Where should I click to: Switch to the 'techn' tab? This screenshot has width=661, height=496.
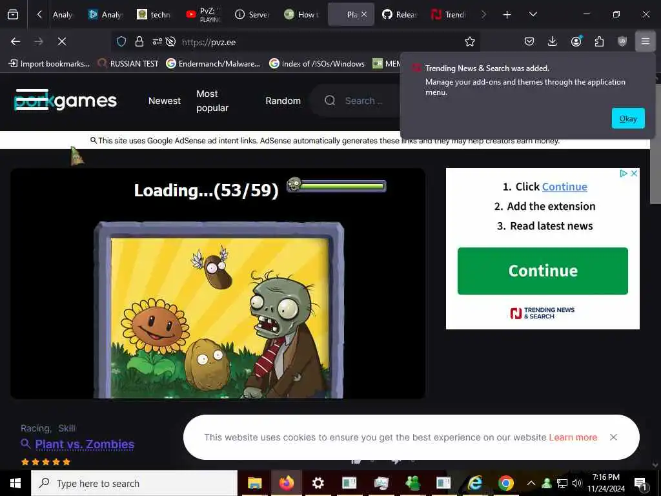click(x=154, y=14)
